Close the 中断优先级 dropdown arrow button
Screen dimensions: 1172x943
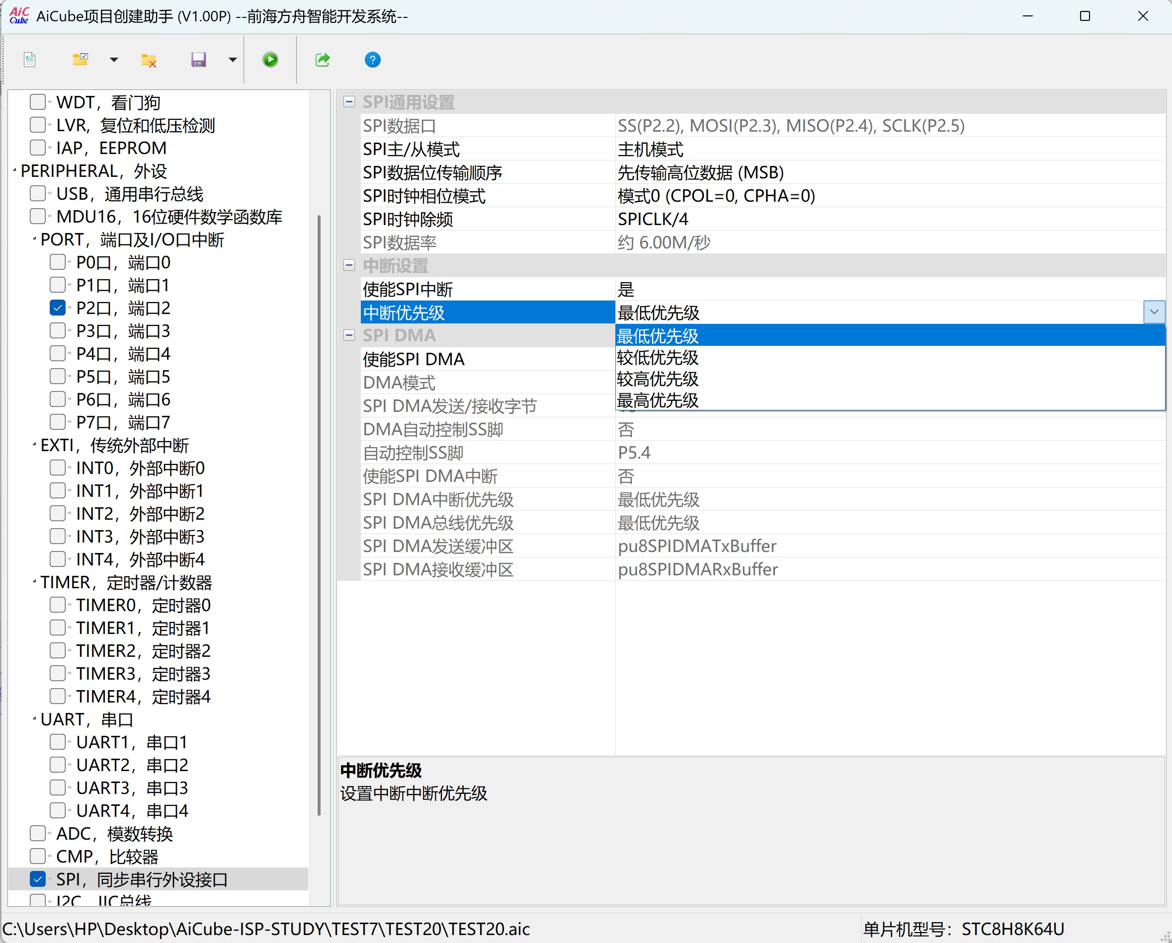pos(1154,312)
